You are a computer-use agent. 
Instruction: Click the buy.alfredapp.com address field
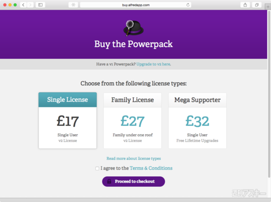point(133,4)
